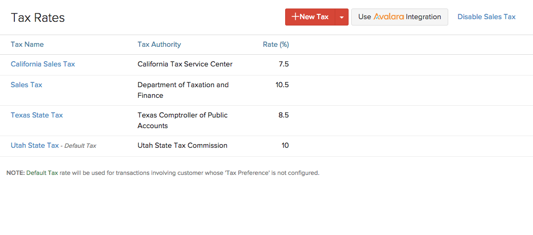Click Department of Taxation and Finance text

coord(183,90)
